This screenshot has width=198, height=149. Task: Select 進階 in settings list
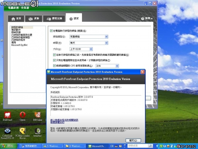click(x=14, y=43)
